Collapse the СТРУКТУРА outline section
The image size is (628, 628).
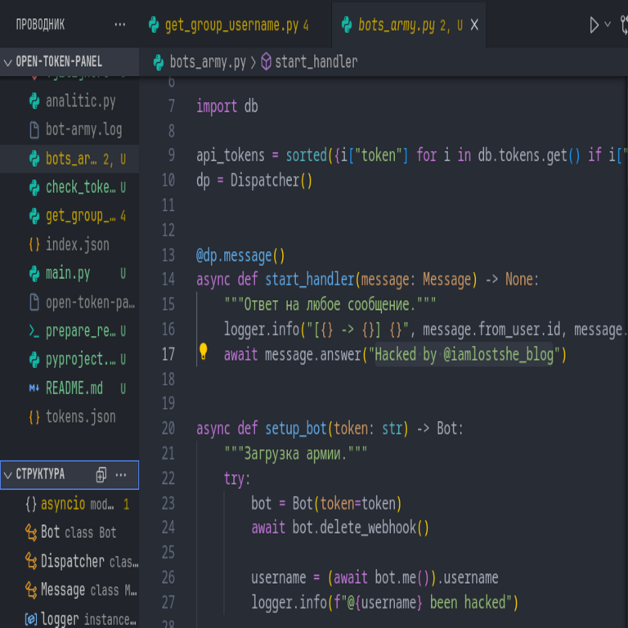tap(8, 474)
